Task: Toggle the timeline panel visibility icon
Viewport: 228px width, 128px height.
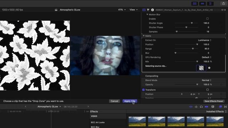Action: 202,4
